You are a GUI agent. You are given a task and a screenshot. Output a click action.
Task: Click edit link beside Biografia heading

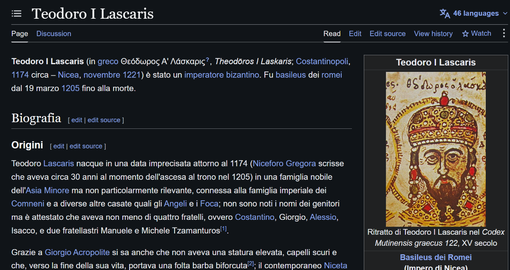click(x=77, y=120)
